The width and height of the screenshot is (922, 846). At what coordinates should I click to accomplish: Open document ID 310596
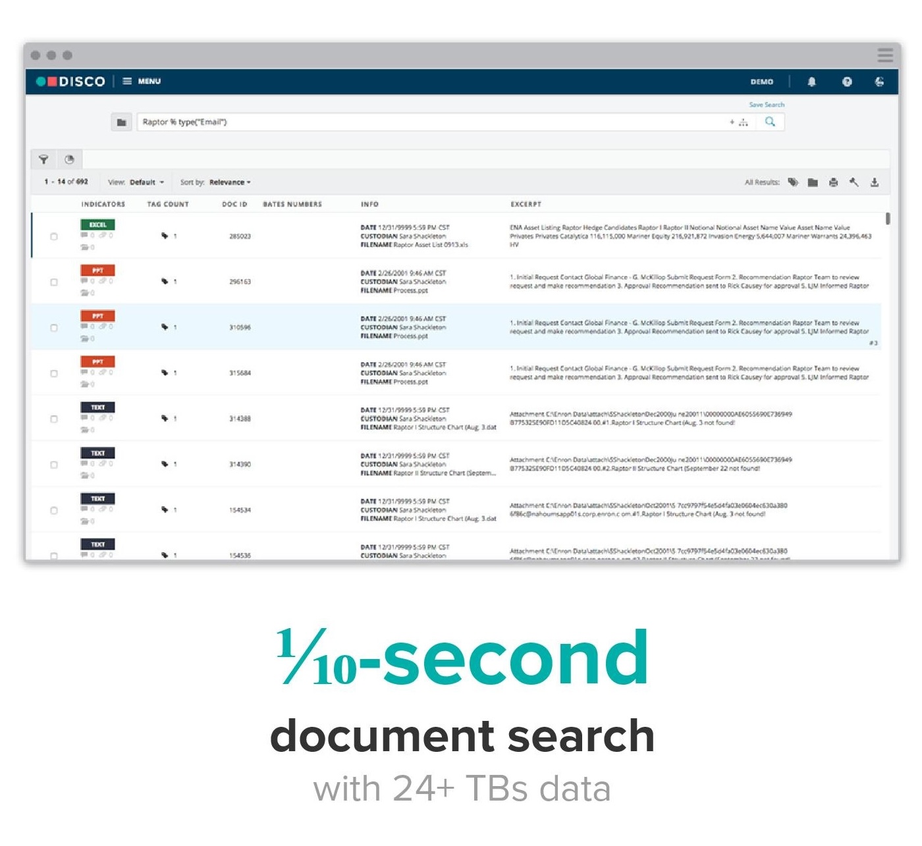coord(240,327)
